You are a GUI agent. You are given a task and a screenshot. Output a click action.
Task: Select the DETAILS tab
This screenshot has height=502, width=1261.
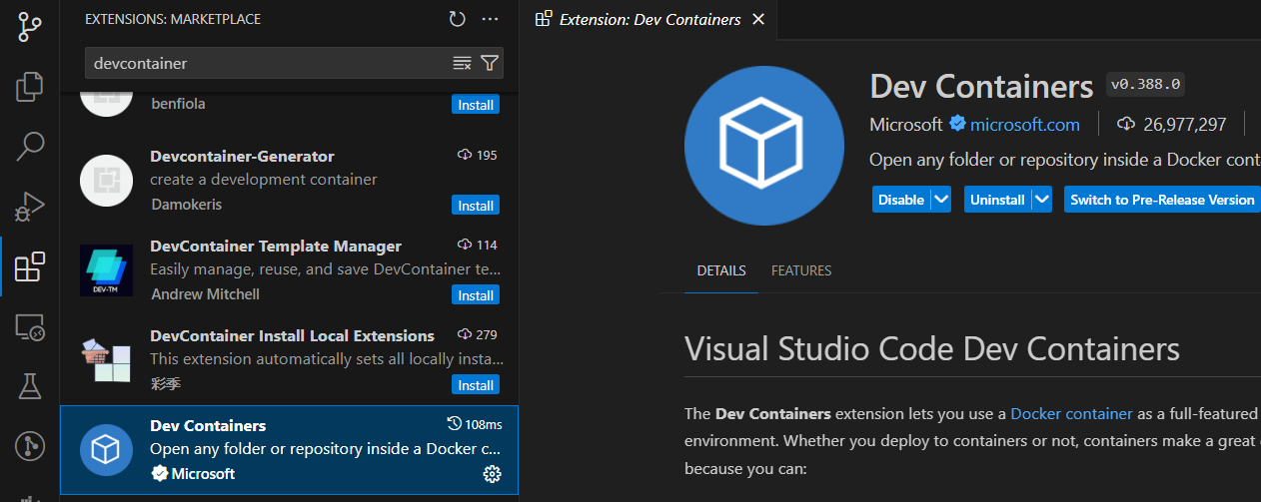[x=721, y=270]
